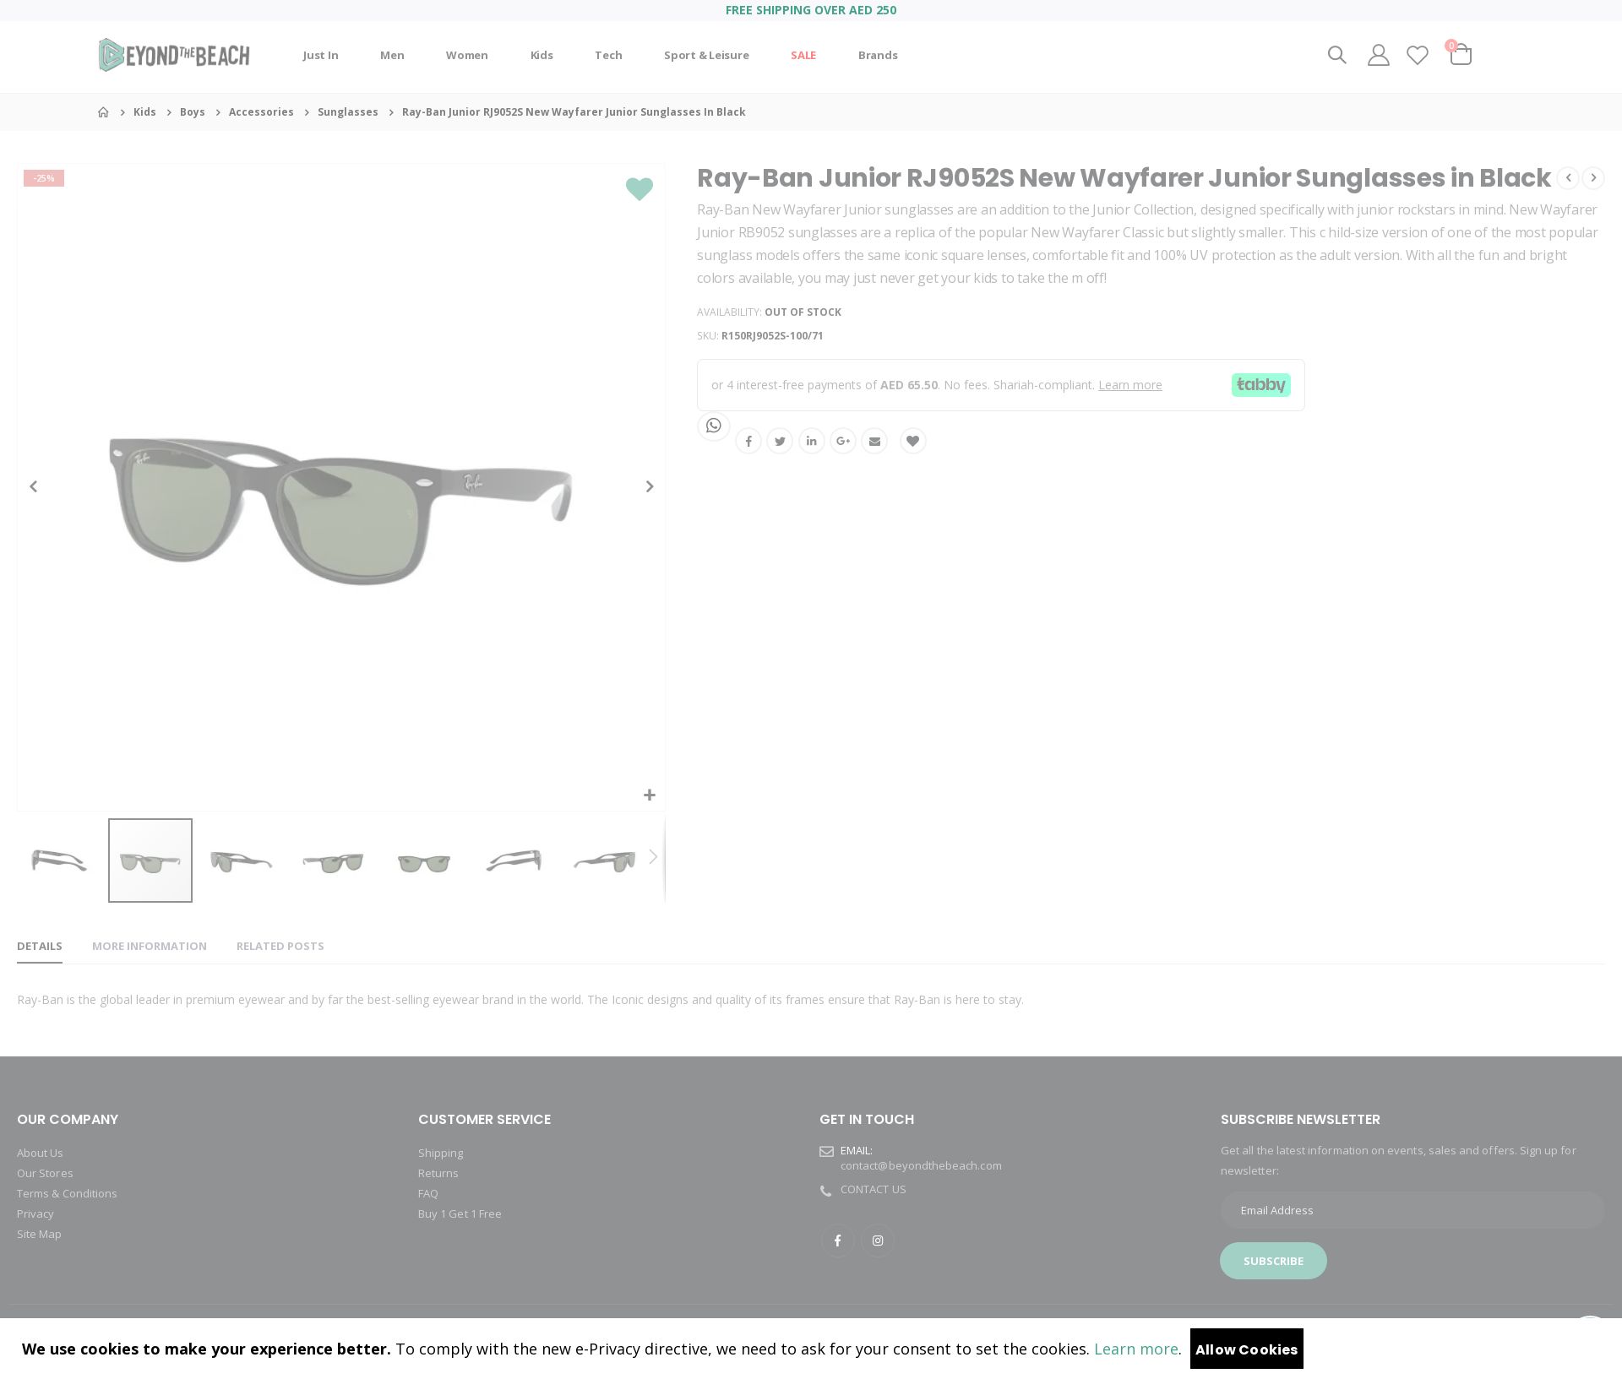Open Shipping footer link
Image resolution: width=1622 pixels, height=1379 pixels.
pos(440,1153)
